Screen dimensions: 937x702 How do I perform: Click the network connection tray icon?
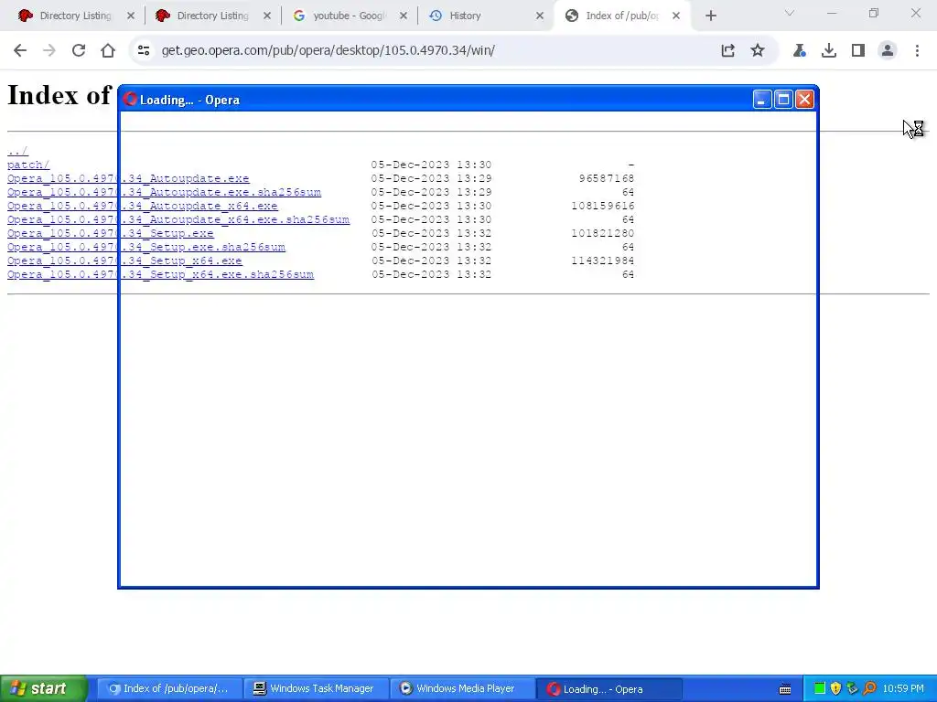point(853,689)
